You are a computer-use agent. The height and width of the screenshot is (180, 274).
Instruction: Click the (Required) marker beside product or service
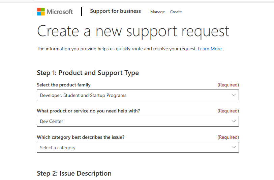click(228, 111)
